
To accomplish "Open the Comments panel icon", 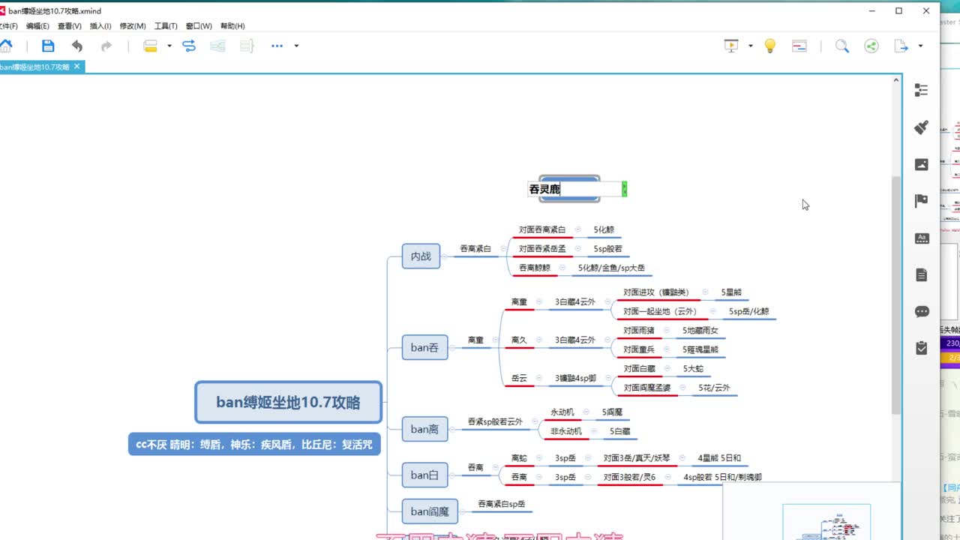I will (921, 311).
